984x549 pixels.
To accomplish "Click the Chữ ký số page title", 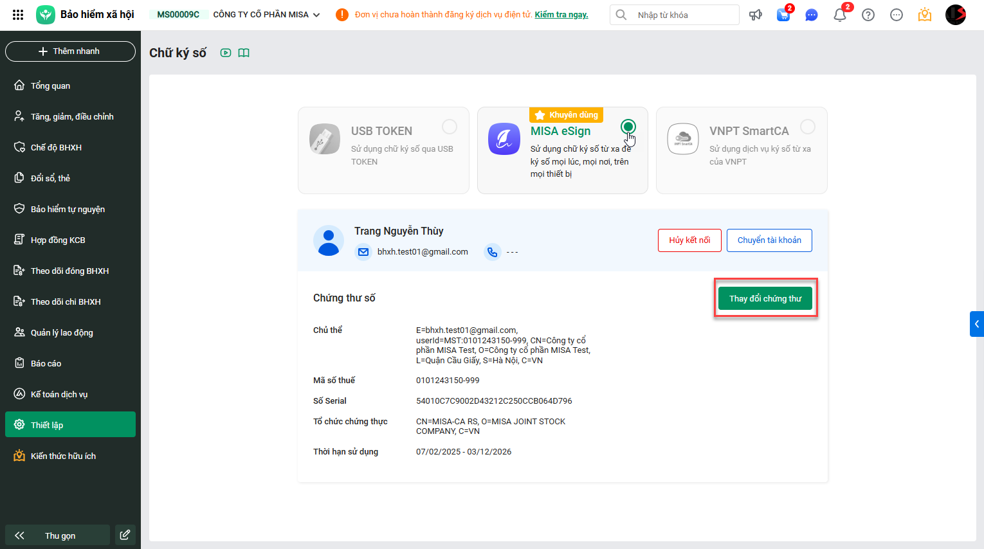I will click(x=178, y=53).
